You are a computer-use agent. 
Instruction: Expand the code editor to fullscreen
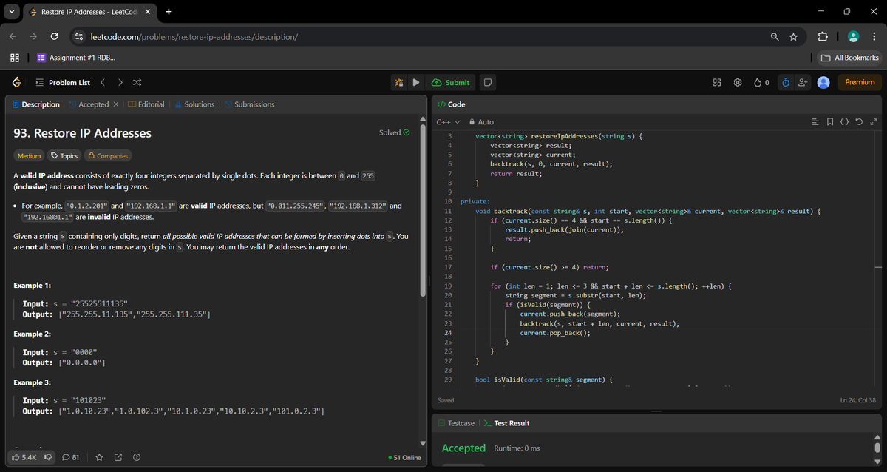click(874, 122)
